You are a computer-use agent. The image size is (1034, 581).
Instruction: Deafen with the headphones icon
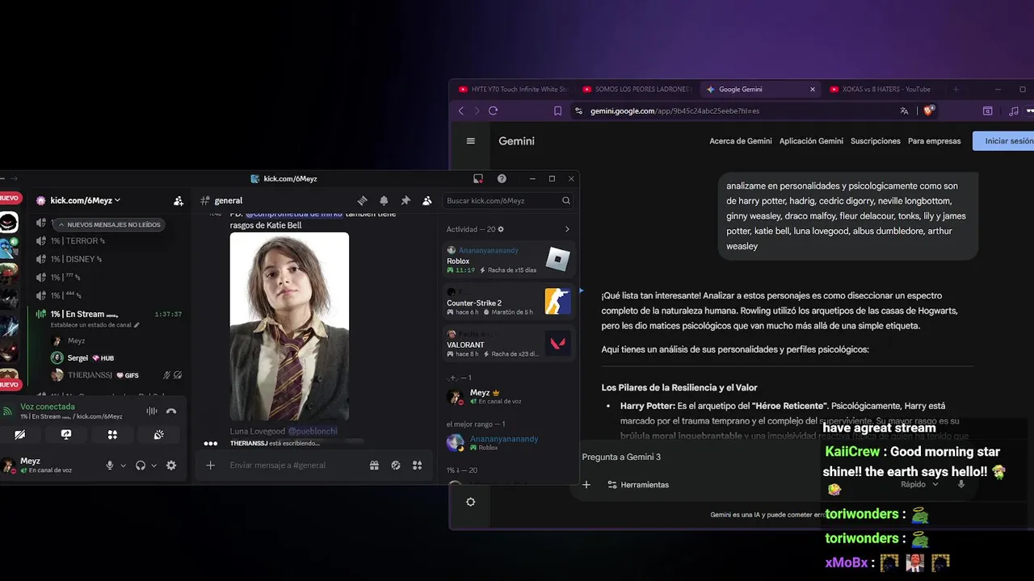tap(141, 466)
